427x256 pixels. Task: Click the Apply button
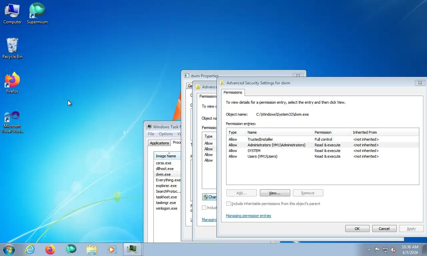click(x=411, y=229)
